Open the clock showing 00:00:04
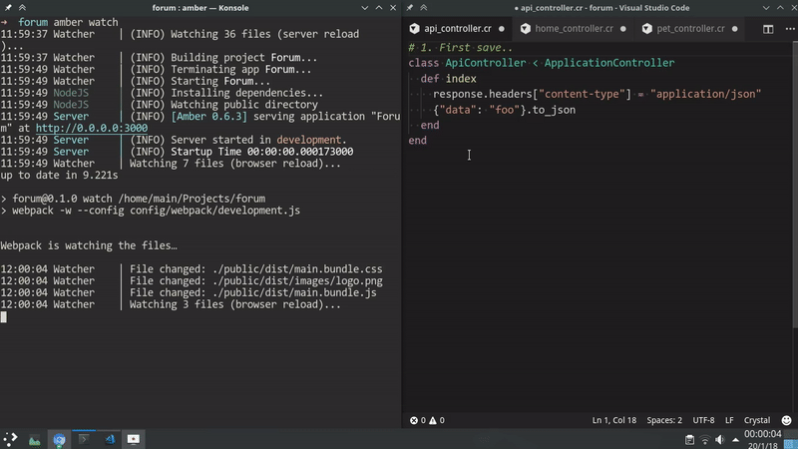Screen dimensions: 798x449 coord(762,434)
